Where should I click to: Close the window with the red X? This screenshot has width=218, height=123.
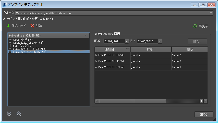(211, 5)
